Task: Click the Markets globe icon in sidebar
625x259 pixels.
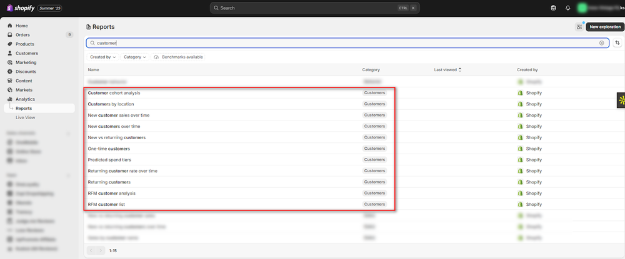Action: pos(10,90)
